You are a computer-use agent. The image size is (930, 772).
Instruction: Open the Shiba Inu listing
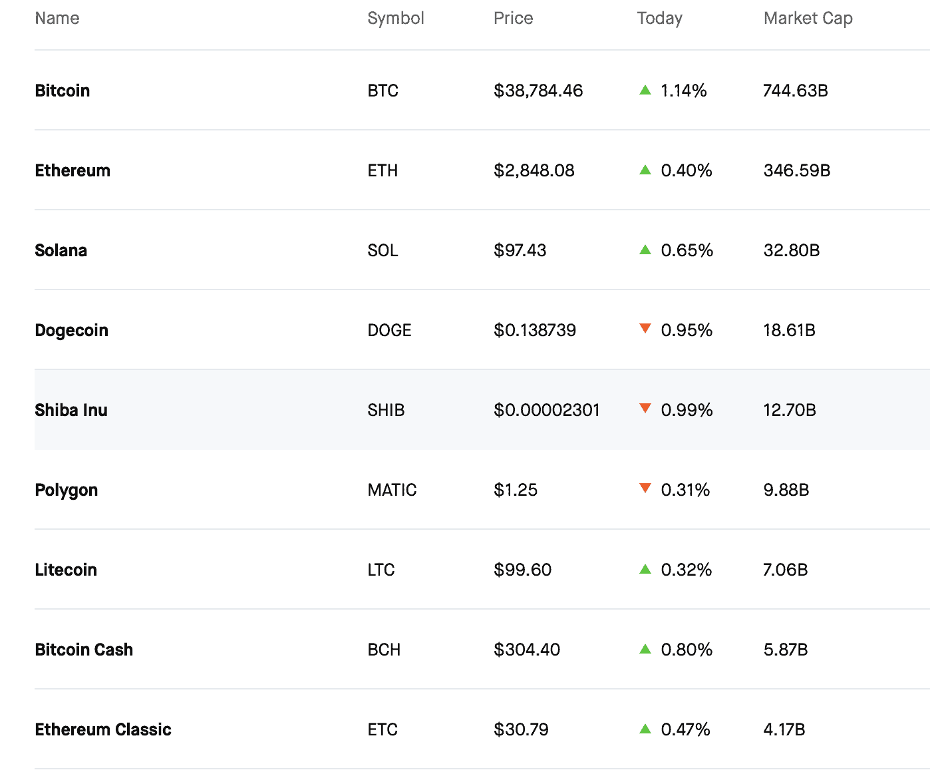tap(482, 410)
